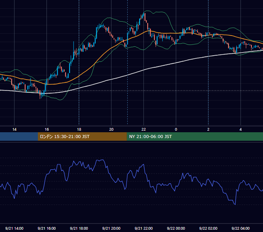This screenshot has width=263, height=232.
Task: Click the blue session bar before ロンドン
Action: 19,136
